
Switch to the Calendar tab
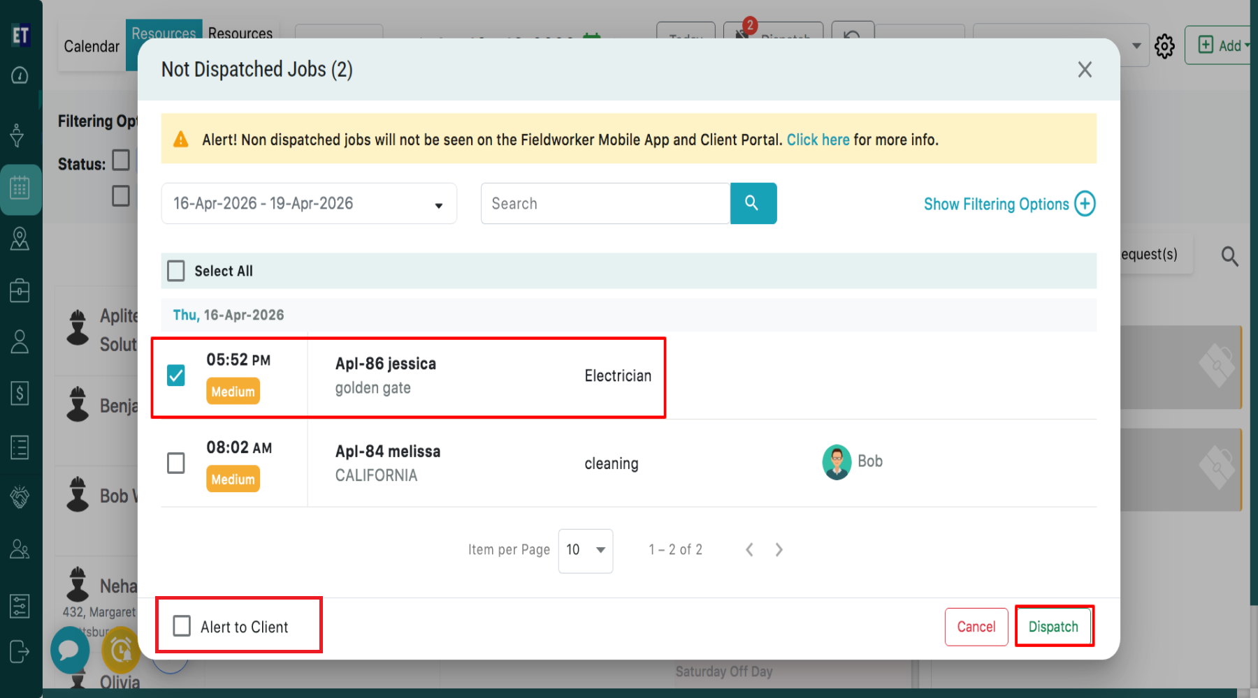click(92, 47)
